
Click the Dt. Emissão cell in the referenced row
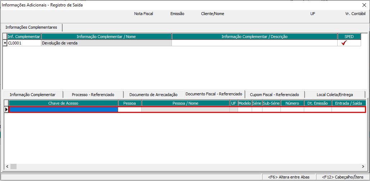point(318,109)
